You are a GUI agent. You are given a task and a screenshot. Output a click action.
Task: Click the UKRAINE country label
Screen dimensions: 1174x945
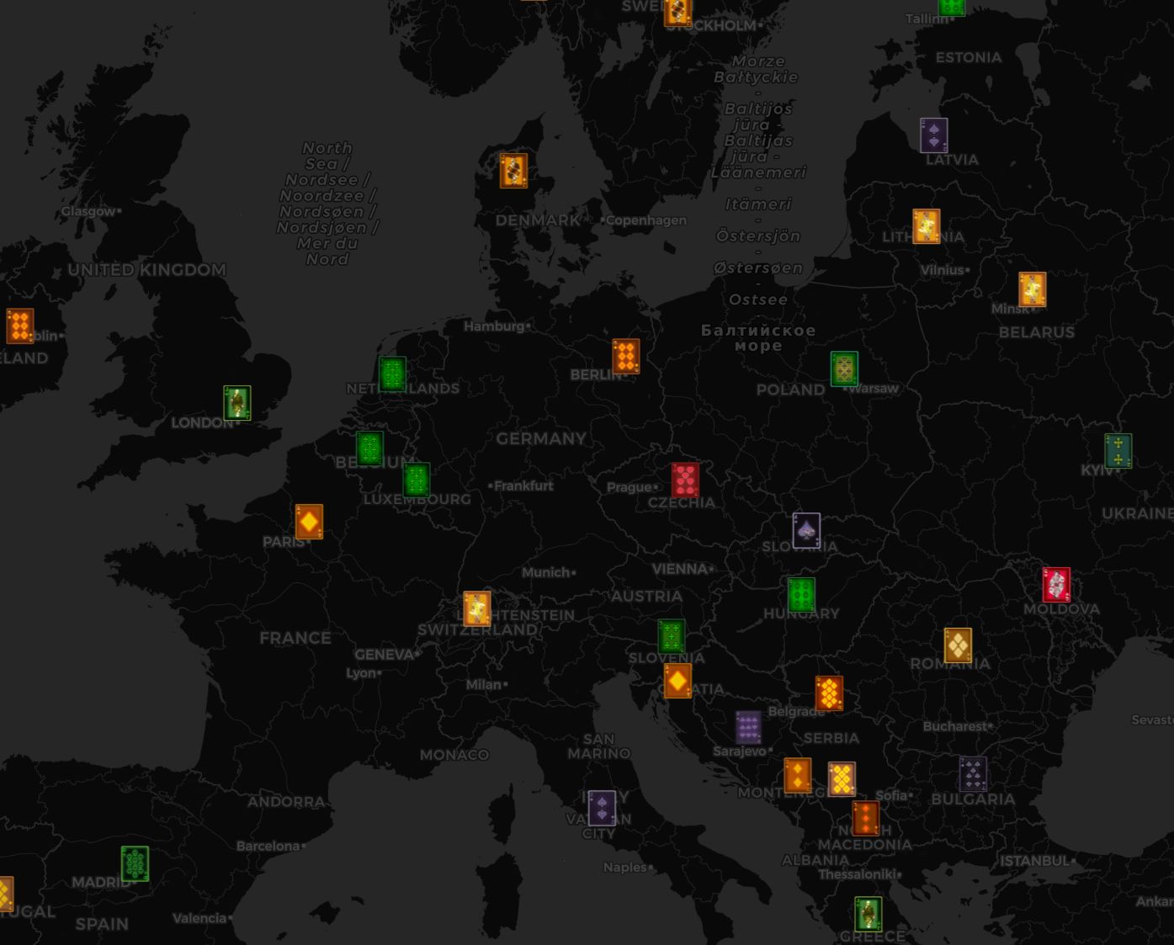click(1137, 513)
